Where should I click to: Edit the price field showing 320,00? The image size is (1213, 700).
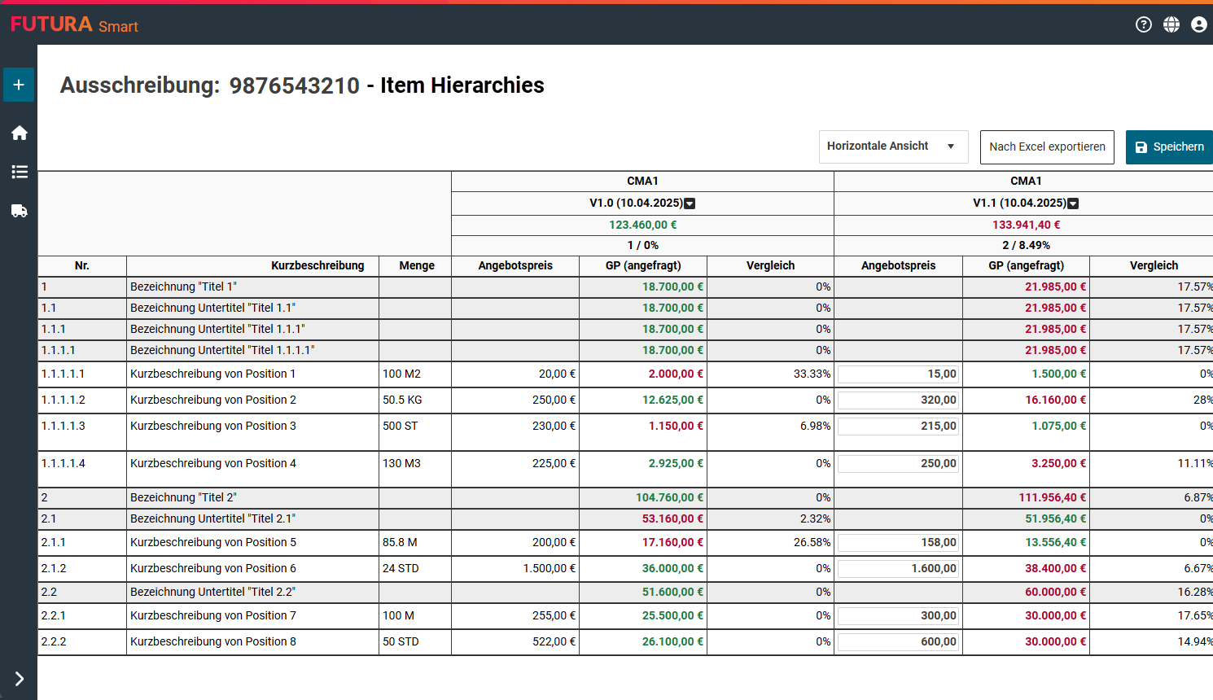click(899, 400)
